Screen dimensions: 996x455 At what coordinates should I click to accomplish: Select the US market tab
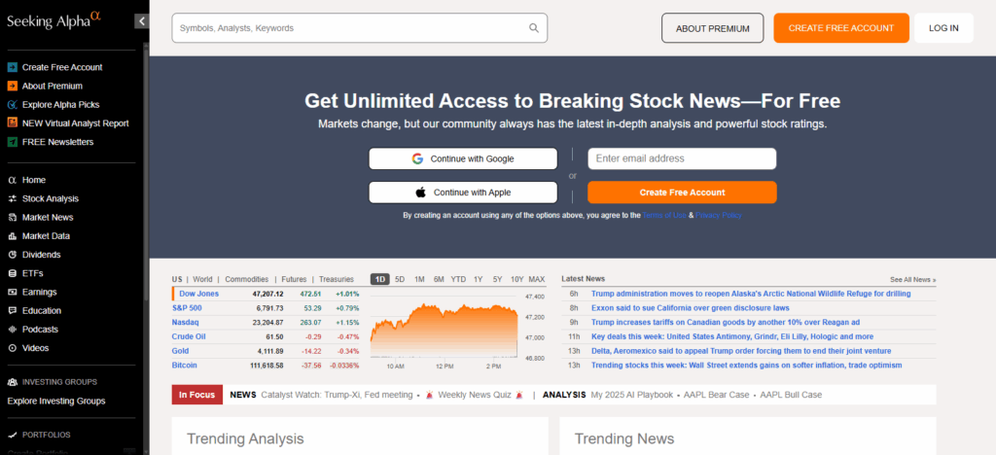[177, 279]
